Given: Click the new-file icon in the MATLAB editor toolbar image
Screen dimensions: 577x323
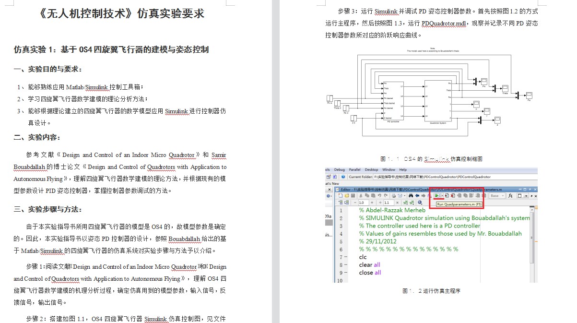Looking at the screenshot, I should 340,195.
